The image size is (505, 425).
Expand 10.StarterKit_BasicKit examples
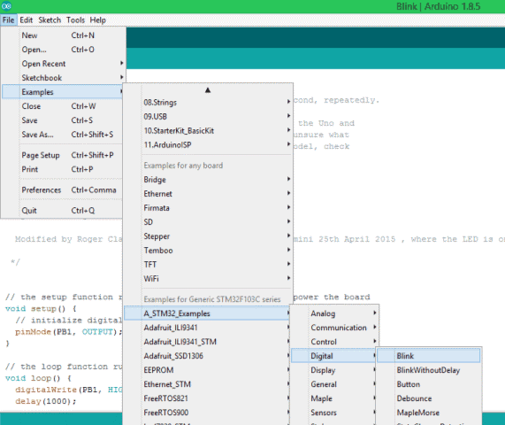pos(208,130)
